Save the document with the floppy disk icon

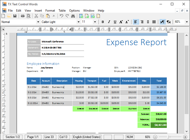tap(15, 16)
